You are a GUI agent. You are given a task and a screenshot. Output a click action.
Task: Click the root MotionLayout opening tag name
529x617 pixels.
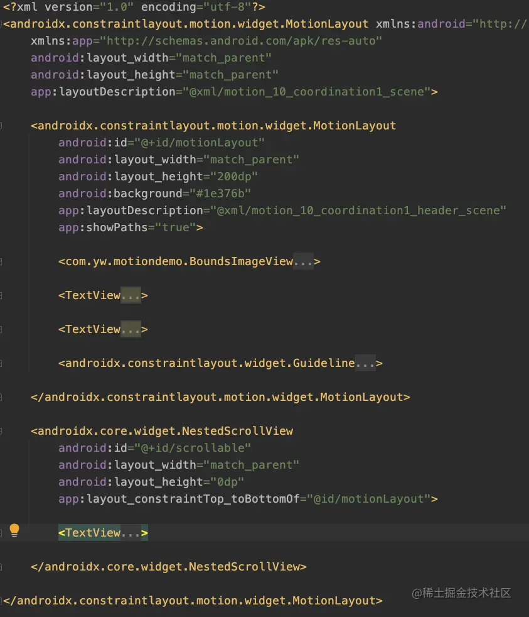pyautogui.click(x=189, y=24)
